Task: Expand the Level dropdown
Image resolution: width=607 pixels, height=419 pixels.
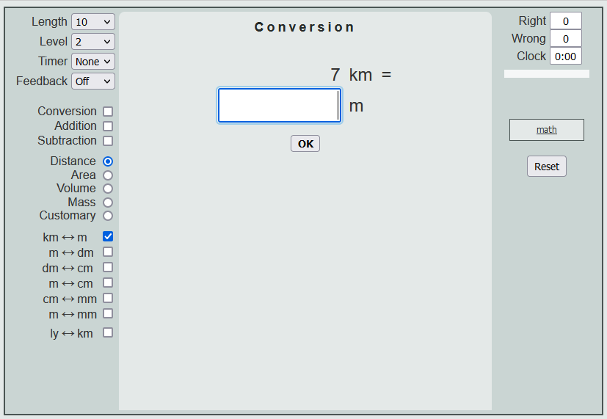Action: [x=93, y=42]
